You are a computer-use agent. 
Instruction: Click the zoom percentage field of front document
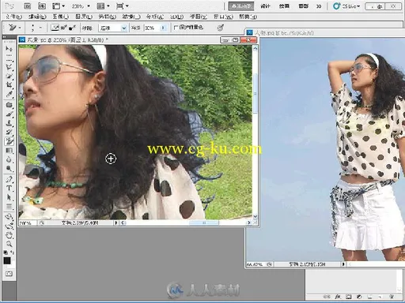(28, 223)
